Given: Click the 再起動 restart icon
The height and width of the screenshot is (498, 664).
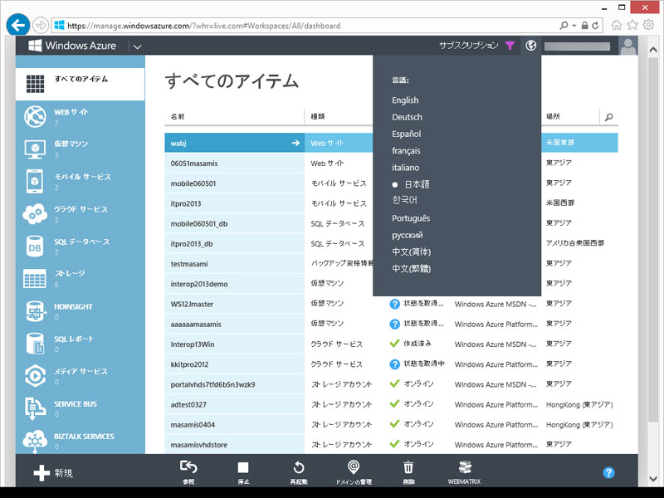Looking at the screenshot, I should point(299,467).
